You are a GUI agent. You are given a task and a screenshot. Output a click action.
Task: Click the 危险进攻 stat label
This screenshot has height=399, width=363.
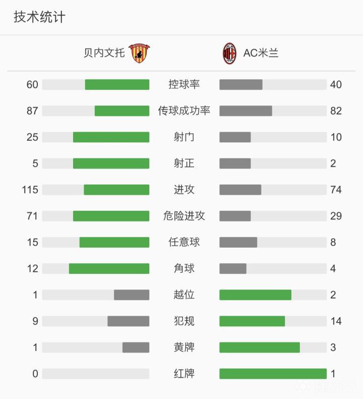pos(184,216)
